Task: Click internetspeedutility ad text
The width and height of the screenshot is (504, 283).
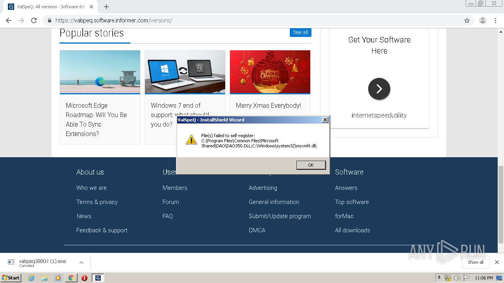Action: click(379, 115)
